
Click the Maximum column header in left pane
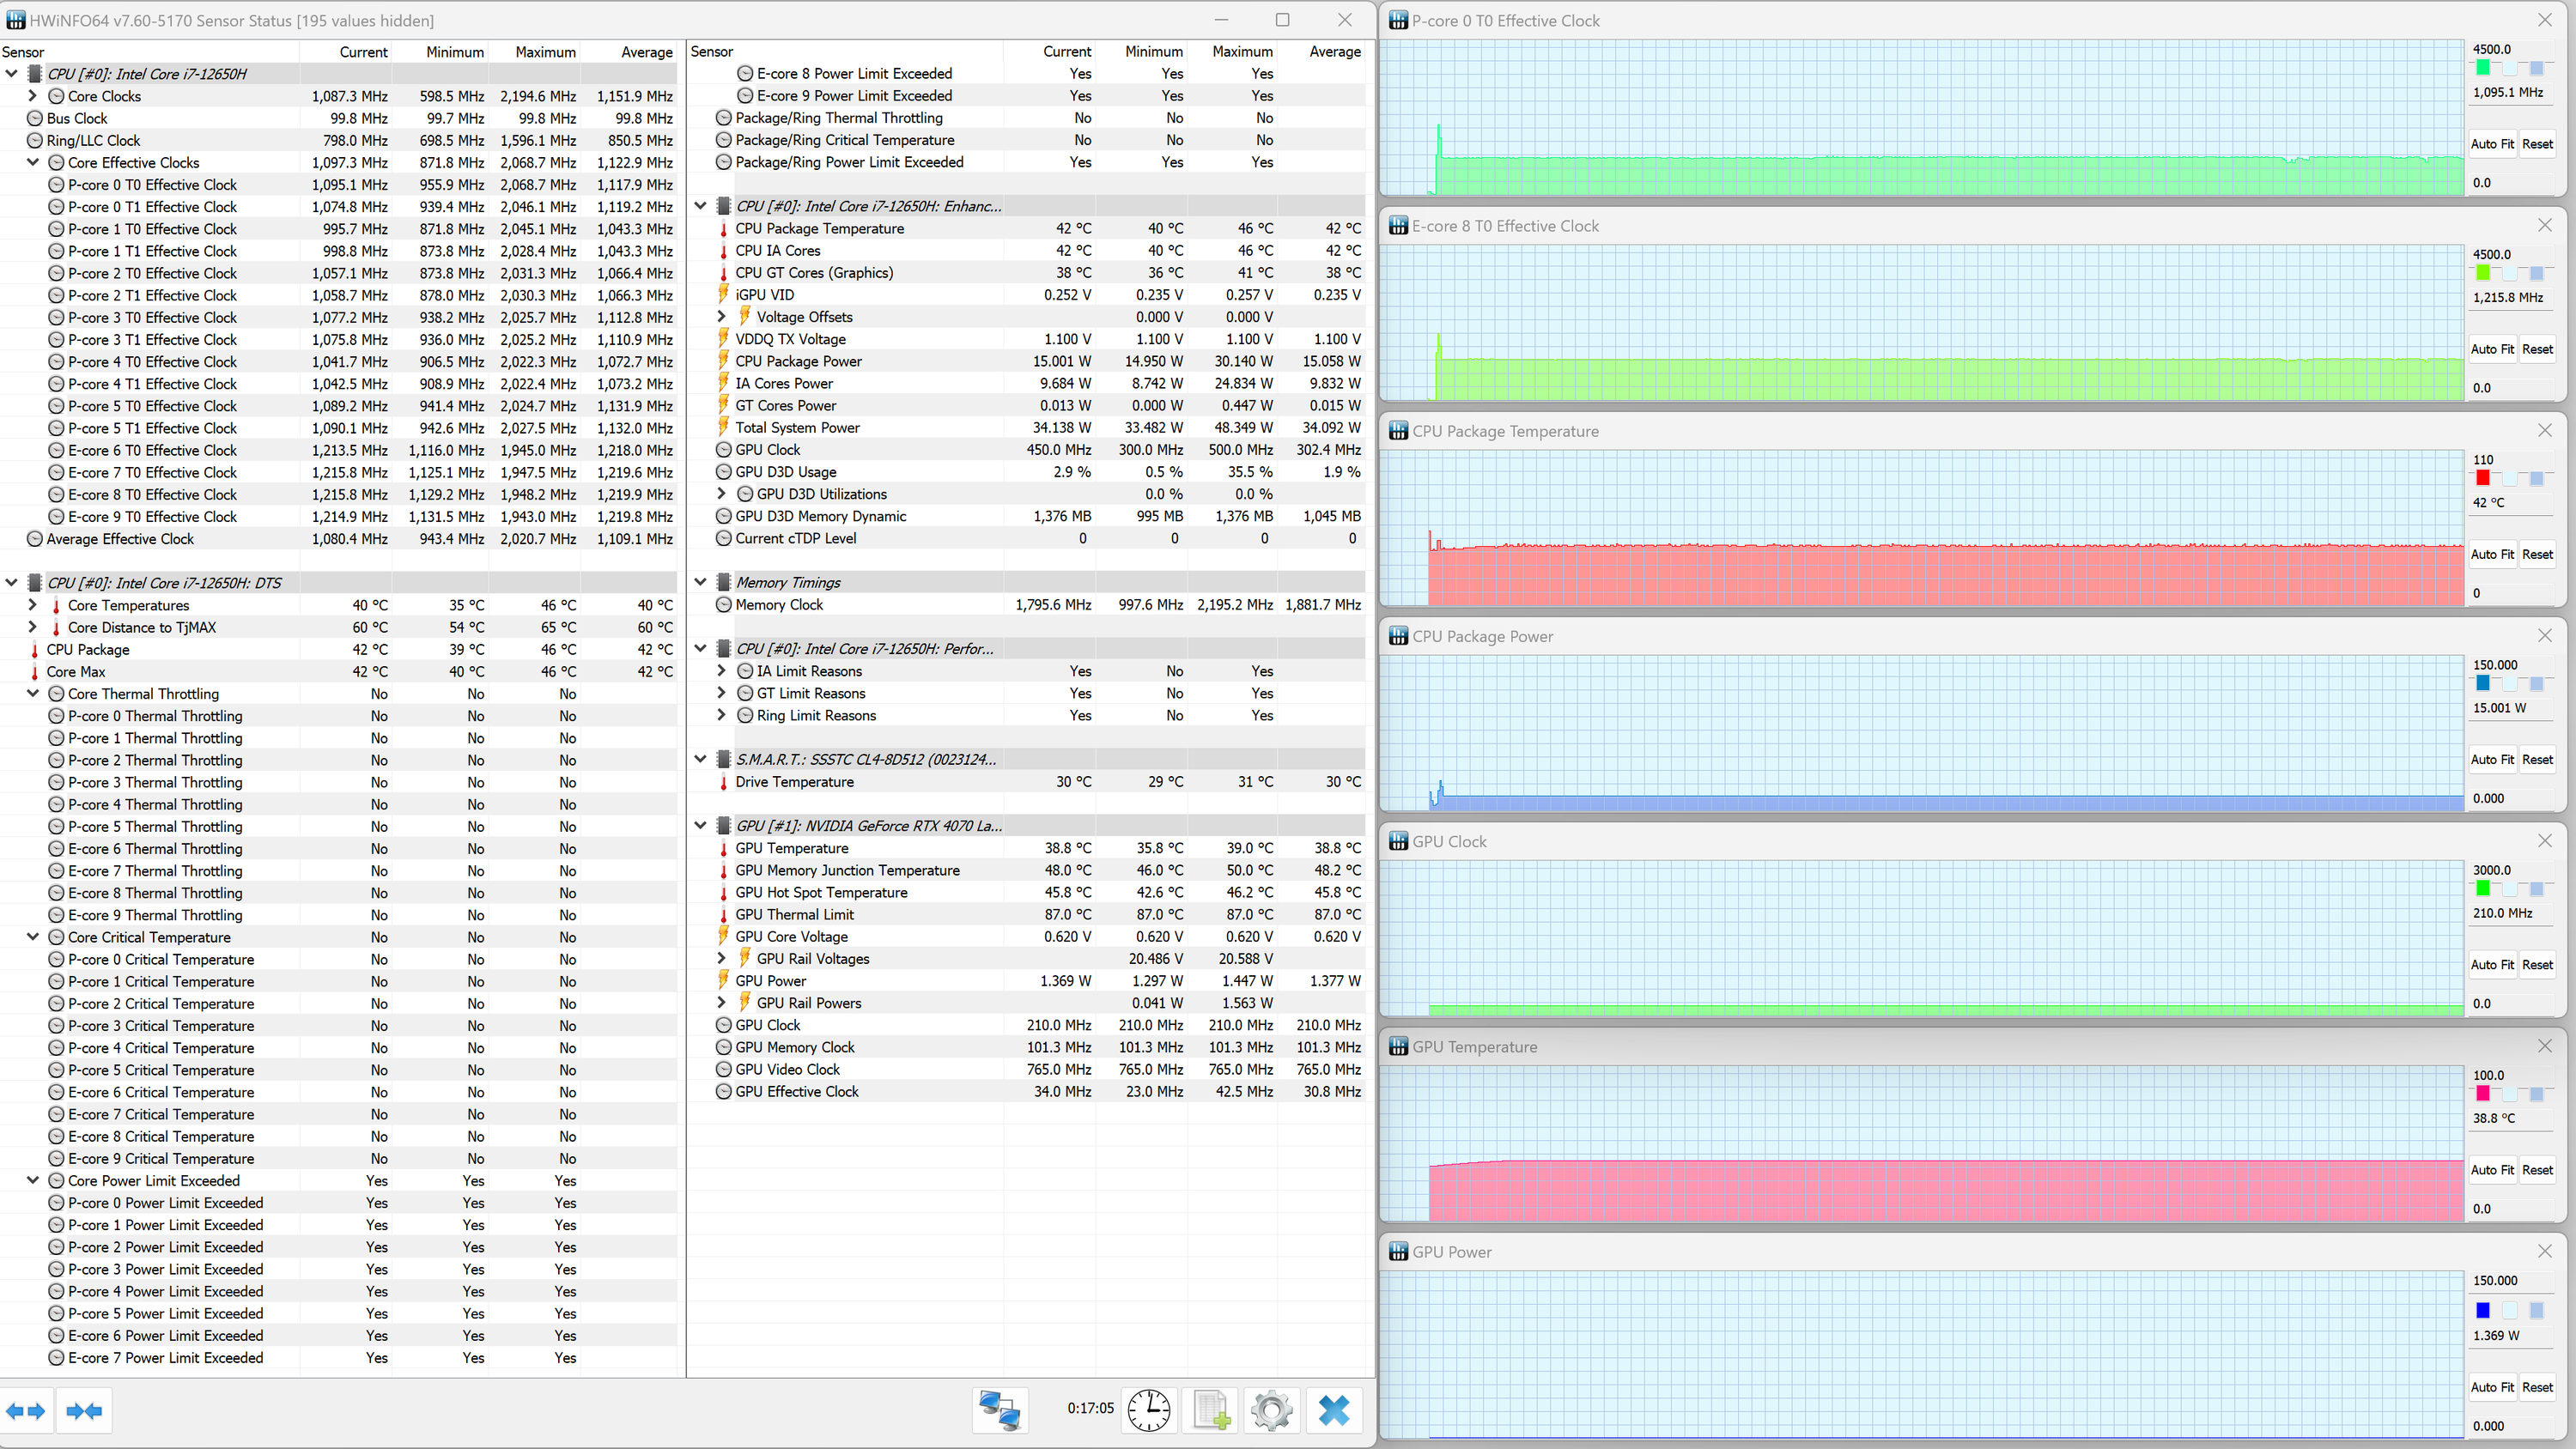[x=545, y=52]
